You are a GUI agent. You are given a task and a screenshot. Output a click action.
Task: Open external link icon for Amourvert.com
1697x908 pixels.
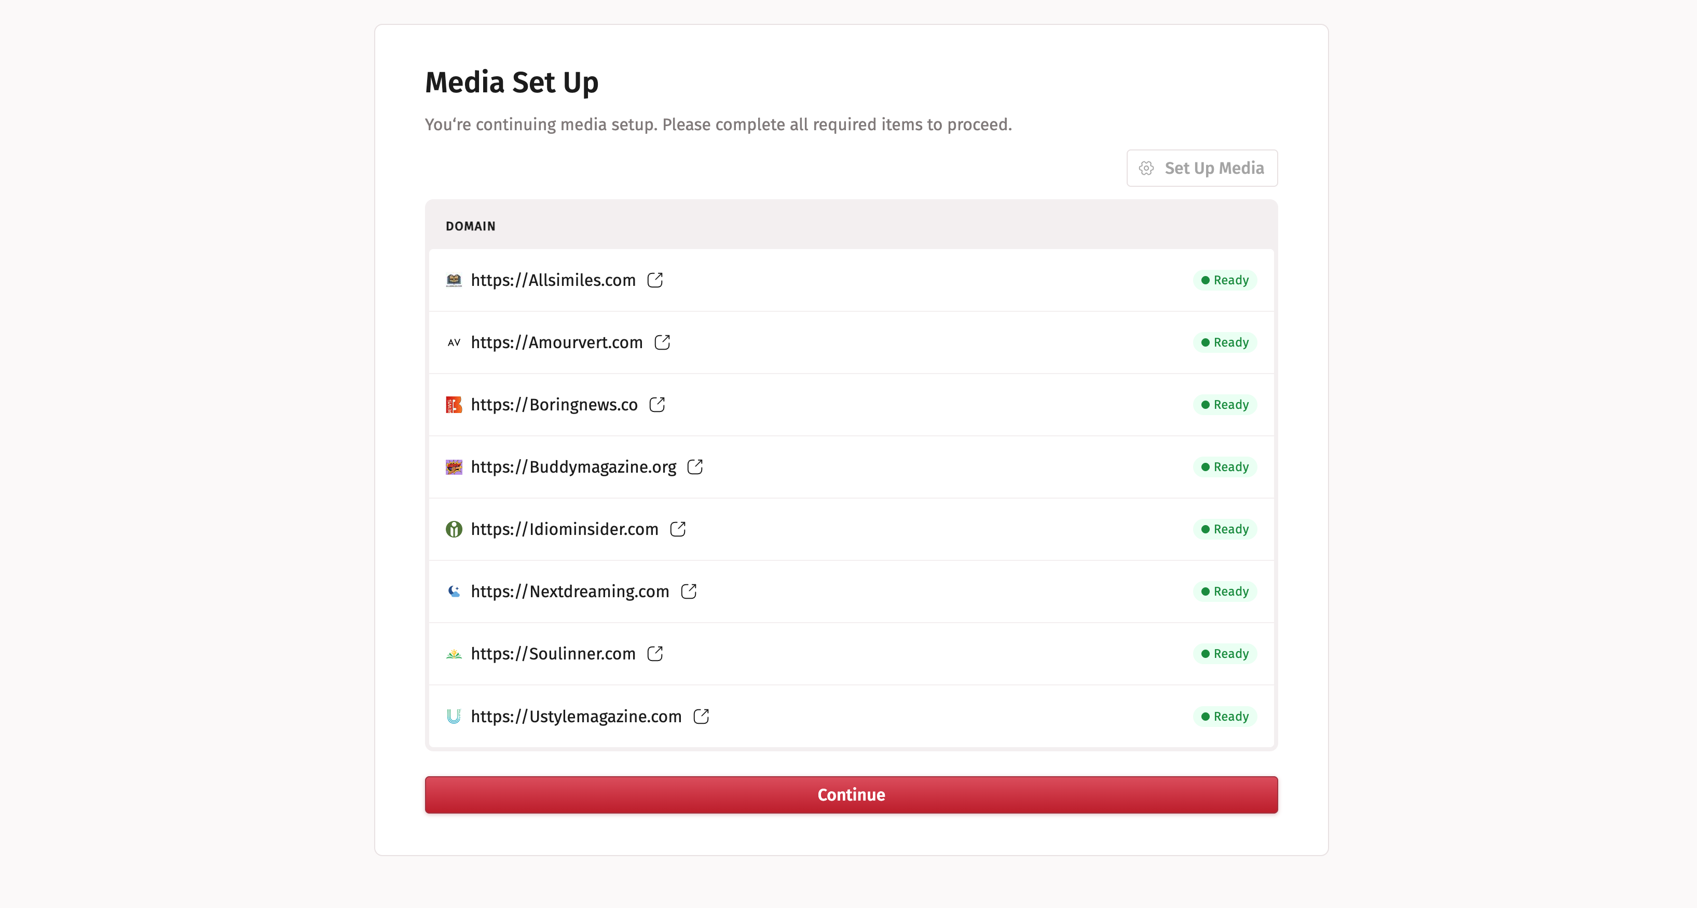(662, 342)
